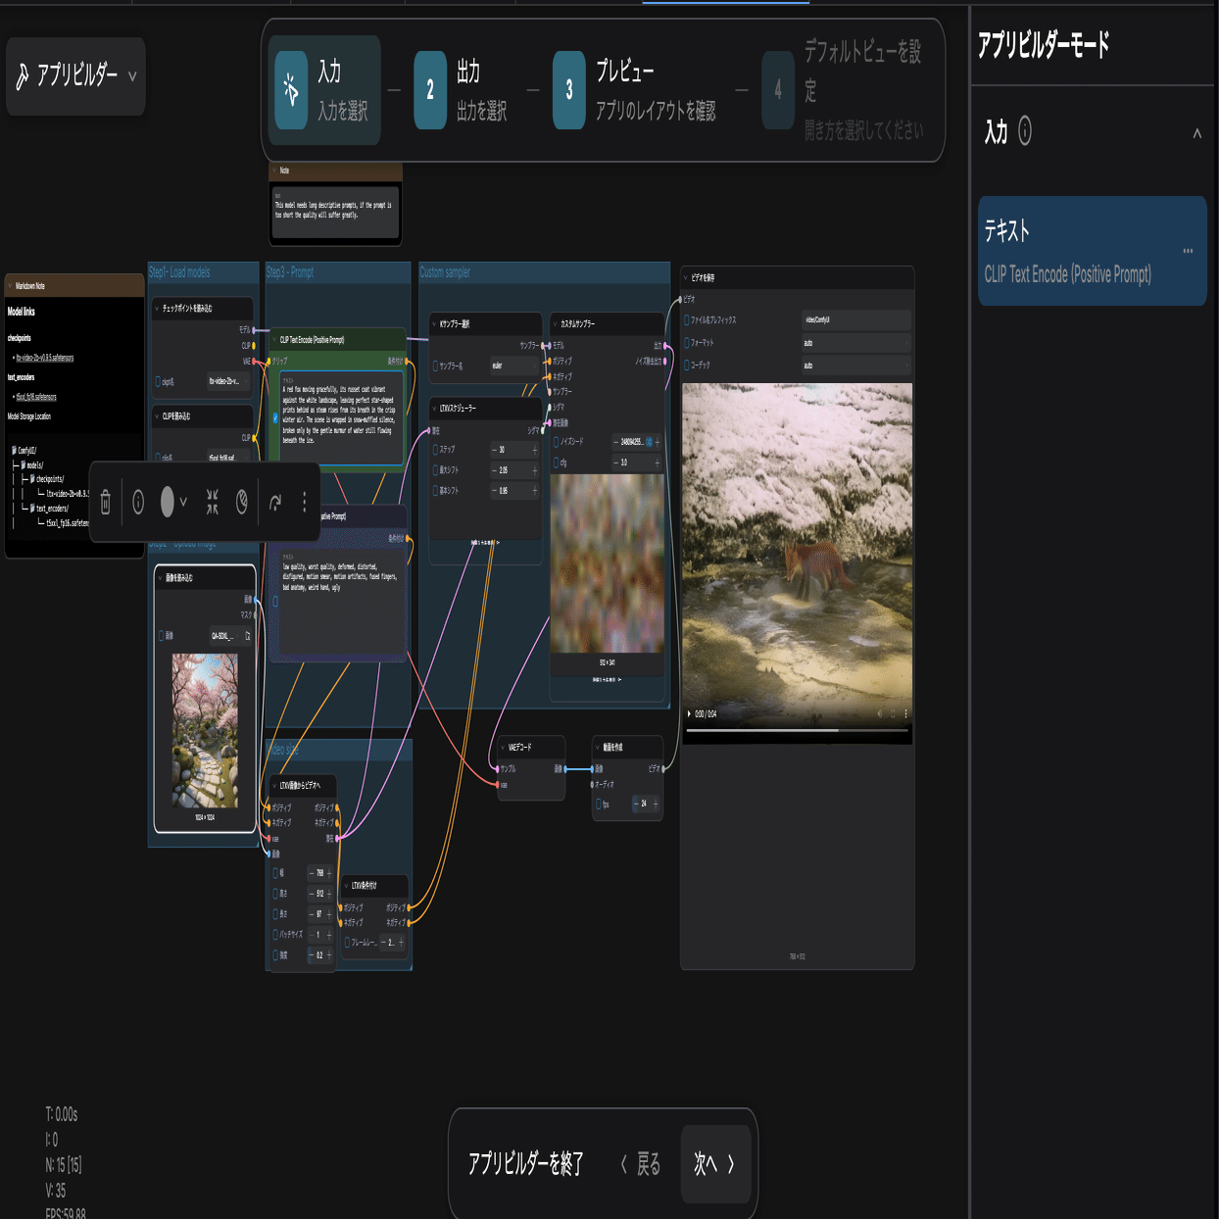Mute the video volume icon
This screenshot has width=1219, height=1219.
coord(879,713)
